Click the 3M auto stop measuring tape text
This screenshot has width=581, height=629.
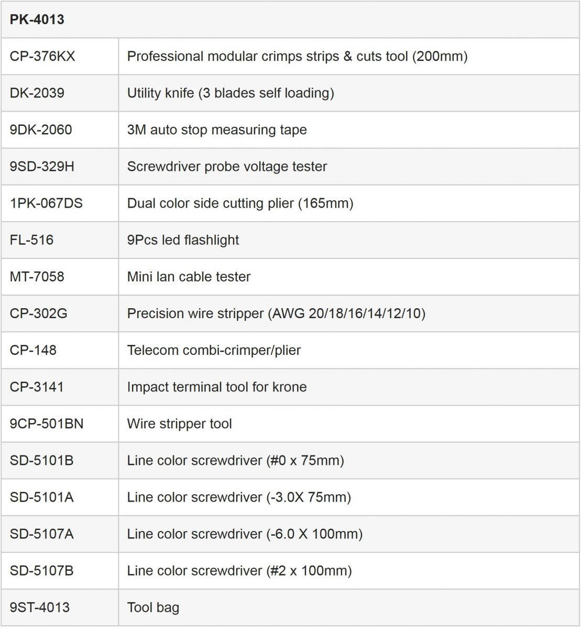217,130
